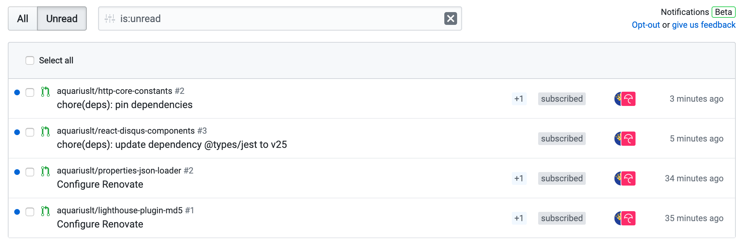Switch to the Unread notifications tab
745x246 pixels.
pos(62,18)
